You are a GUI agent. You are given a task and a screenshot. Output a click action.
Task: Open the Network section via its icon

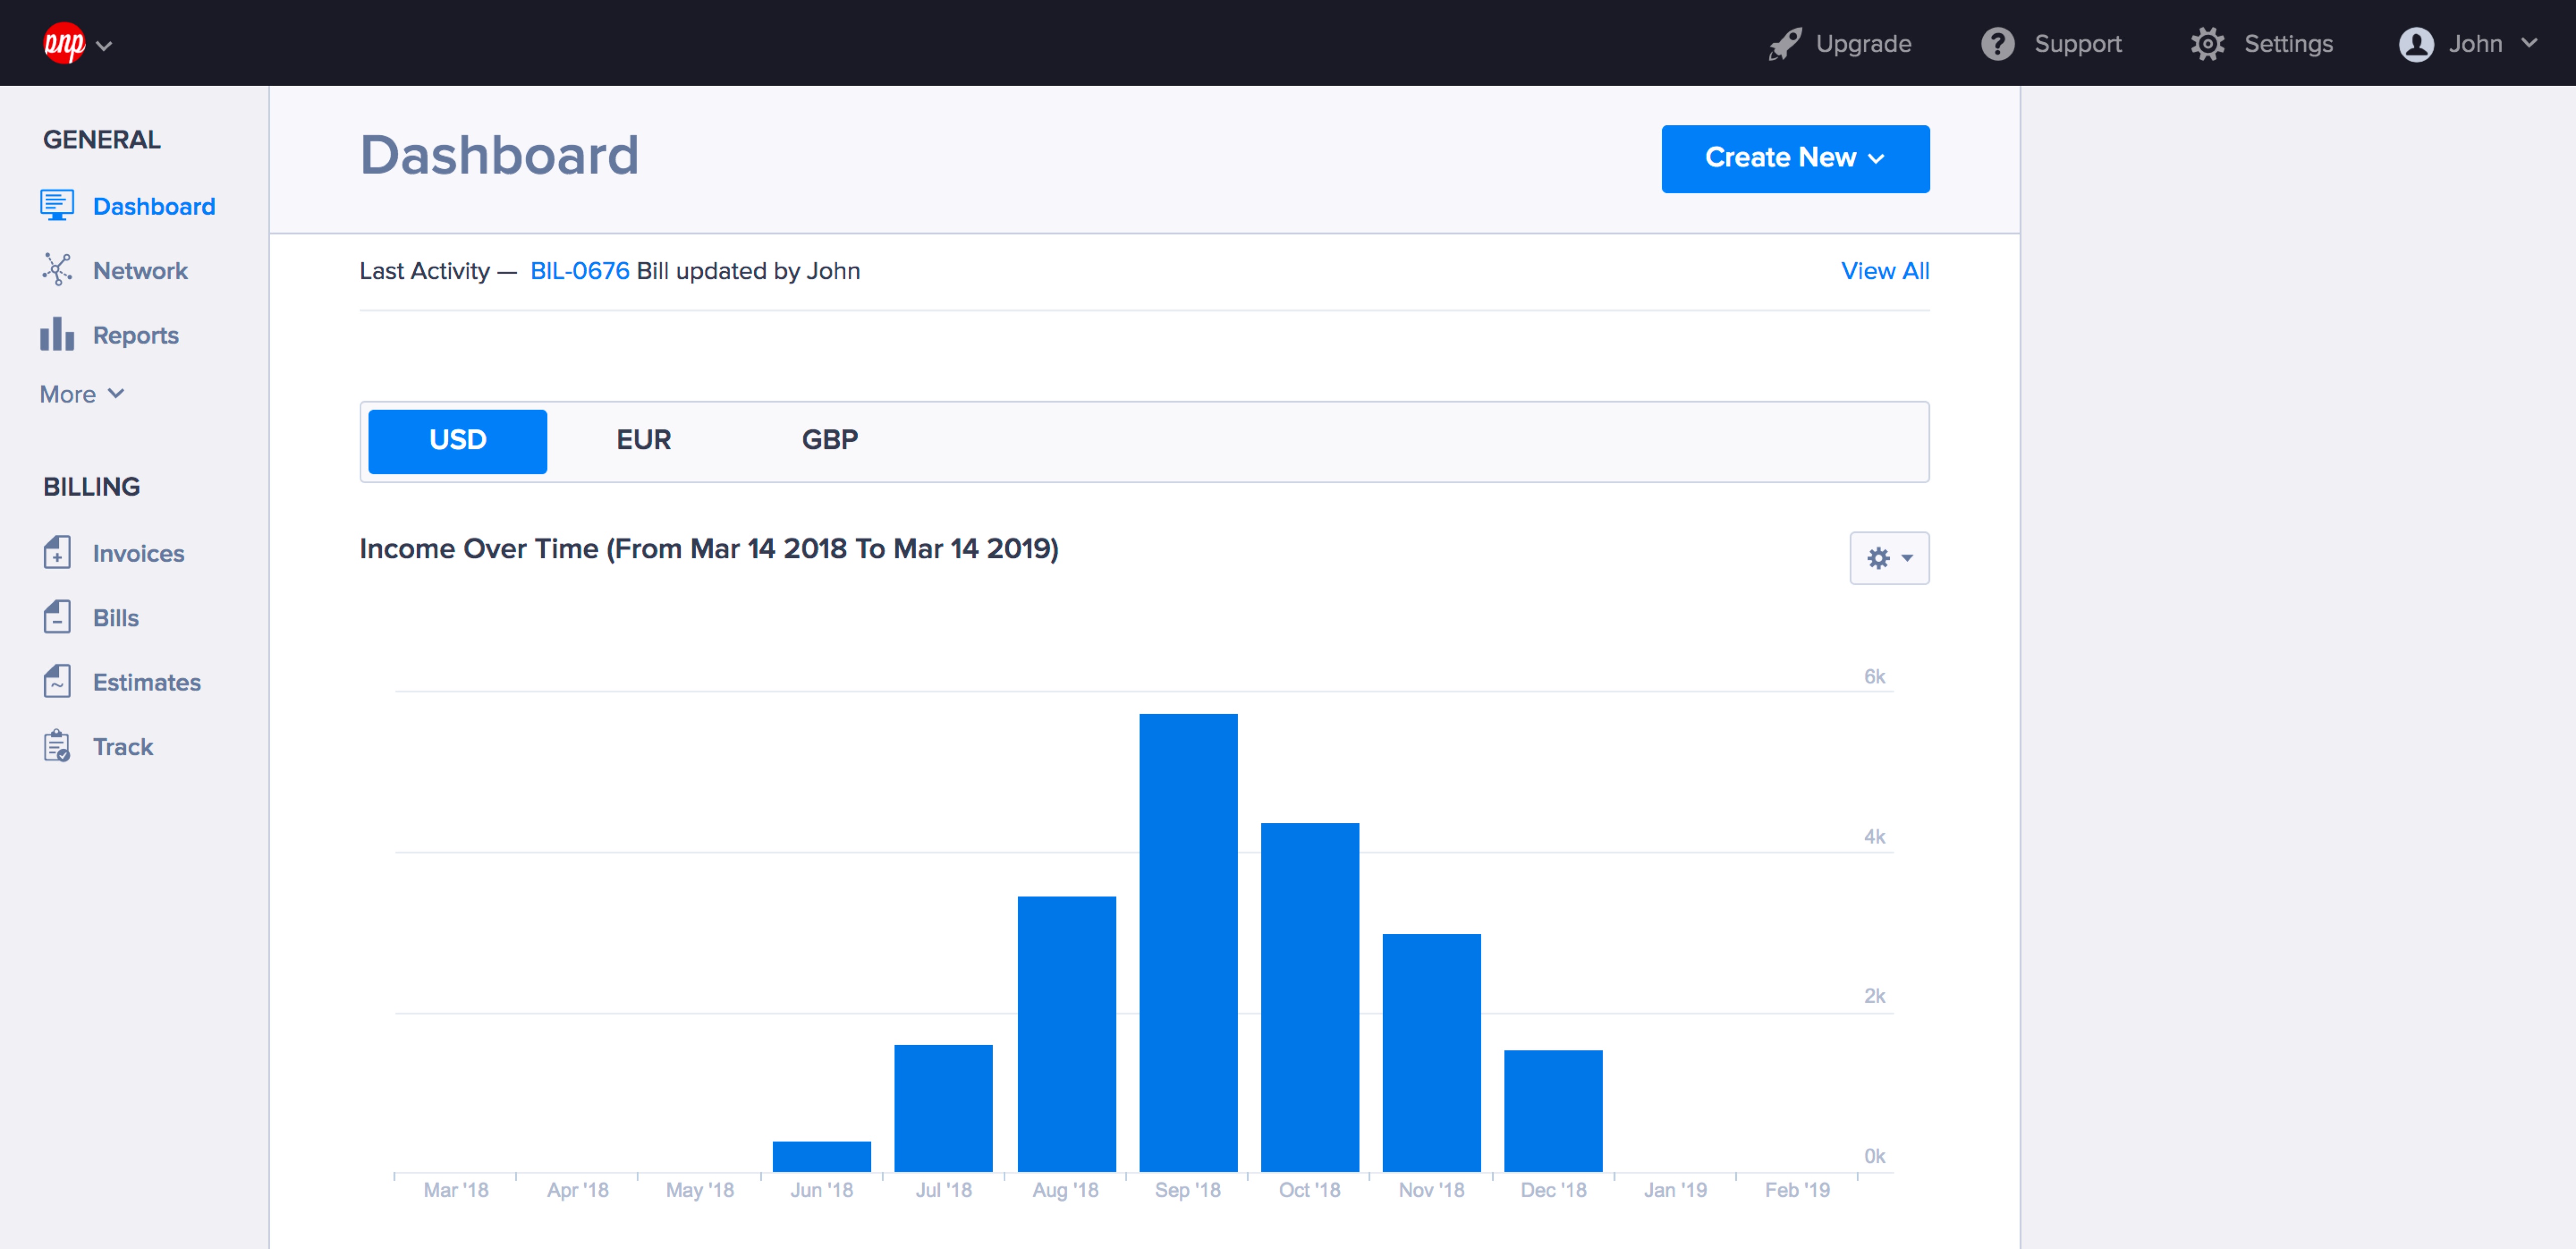tap(57, 270)
